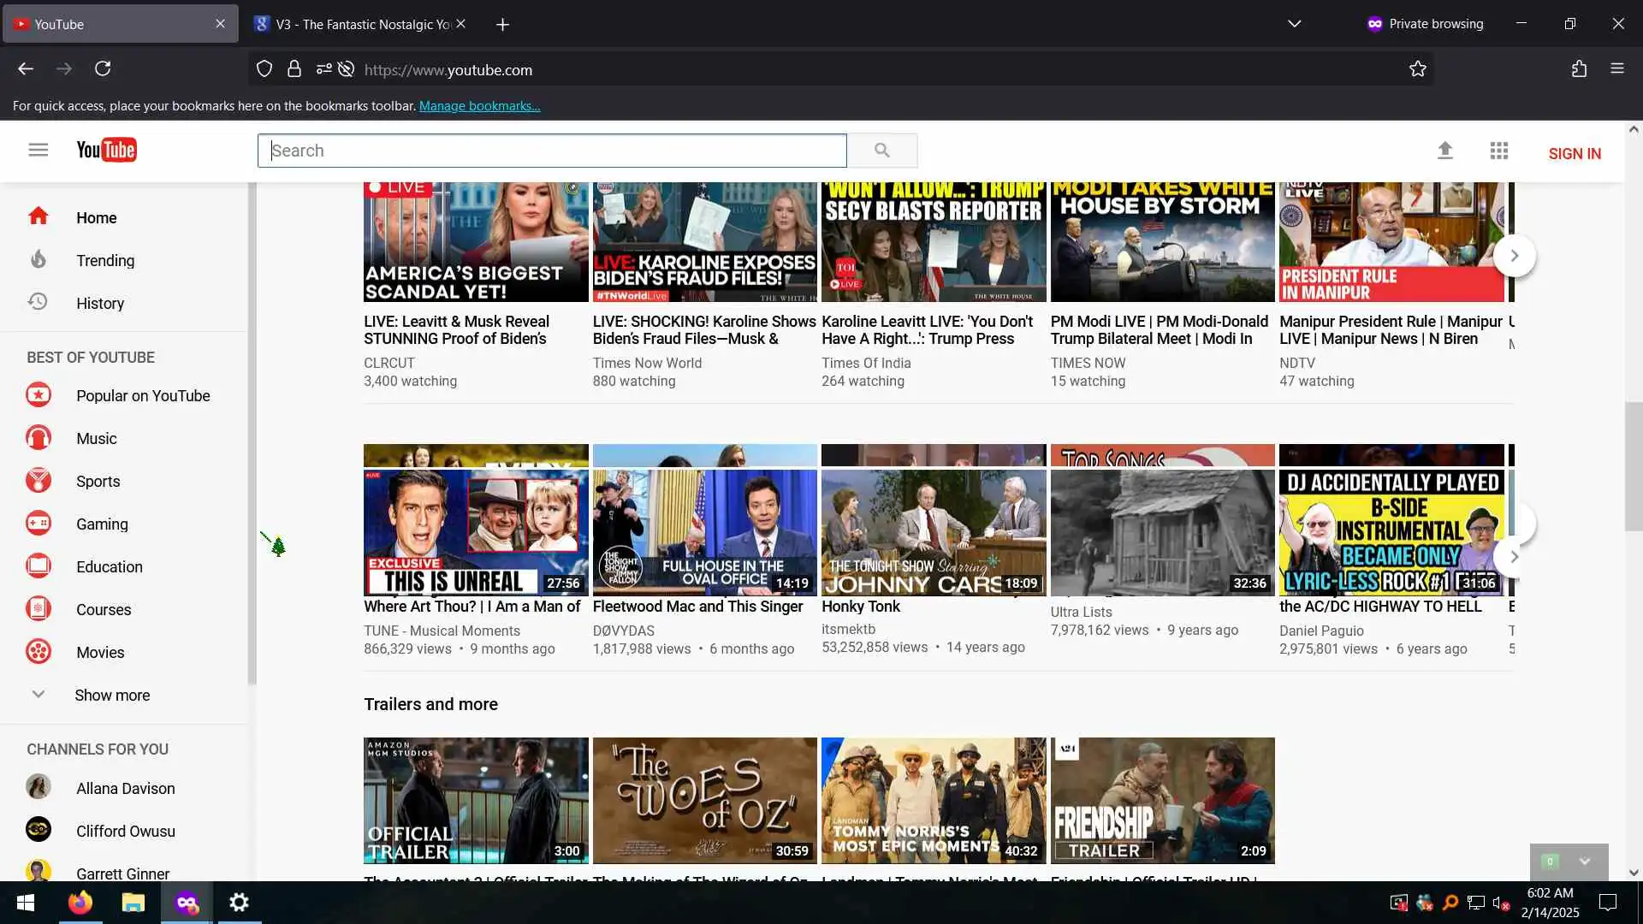Open Trending from the sidebar
1643x924 pixels.
pos(104,261)
